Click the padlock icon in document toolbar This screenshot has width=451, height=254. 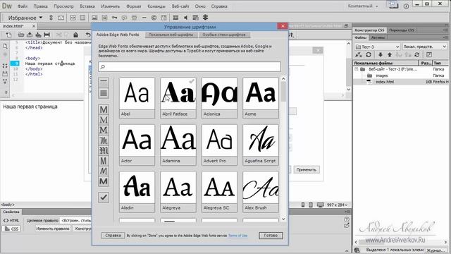click(75, 35)
